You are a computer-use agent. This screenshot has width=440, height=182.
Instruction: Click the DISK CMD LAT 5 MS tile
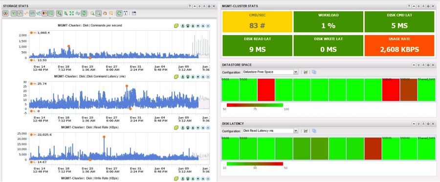(399, 22)
